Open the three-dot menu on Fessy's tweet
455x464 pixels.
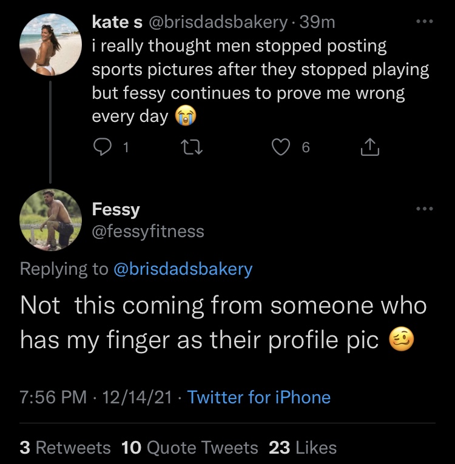point(425,209)
